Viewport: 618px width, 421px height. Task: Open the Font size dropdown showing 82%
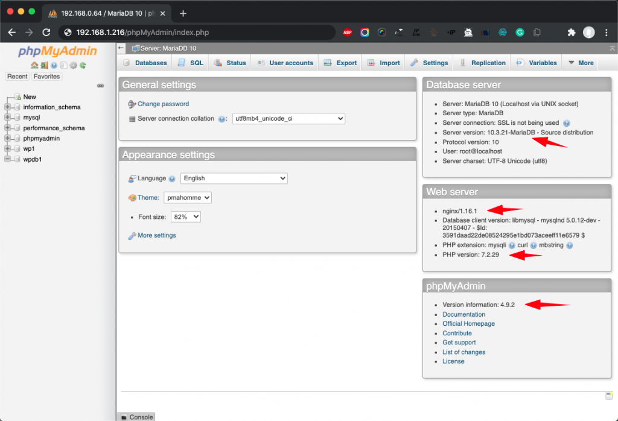tap(186, 217)
